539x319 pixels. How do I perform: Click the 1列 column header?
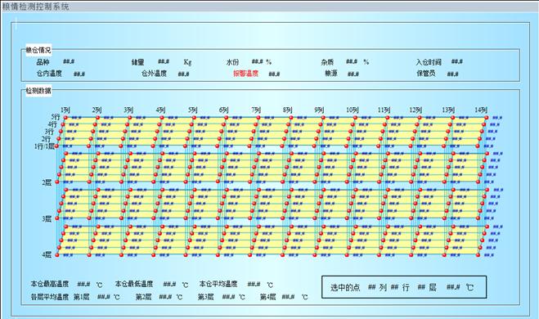[x=65, y=110]
